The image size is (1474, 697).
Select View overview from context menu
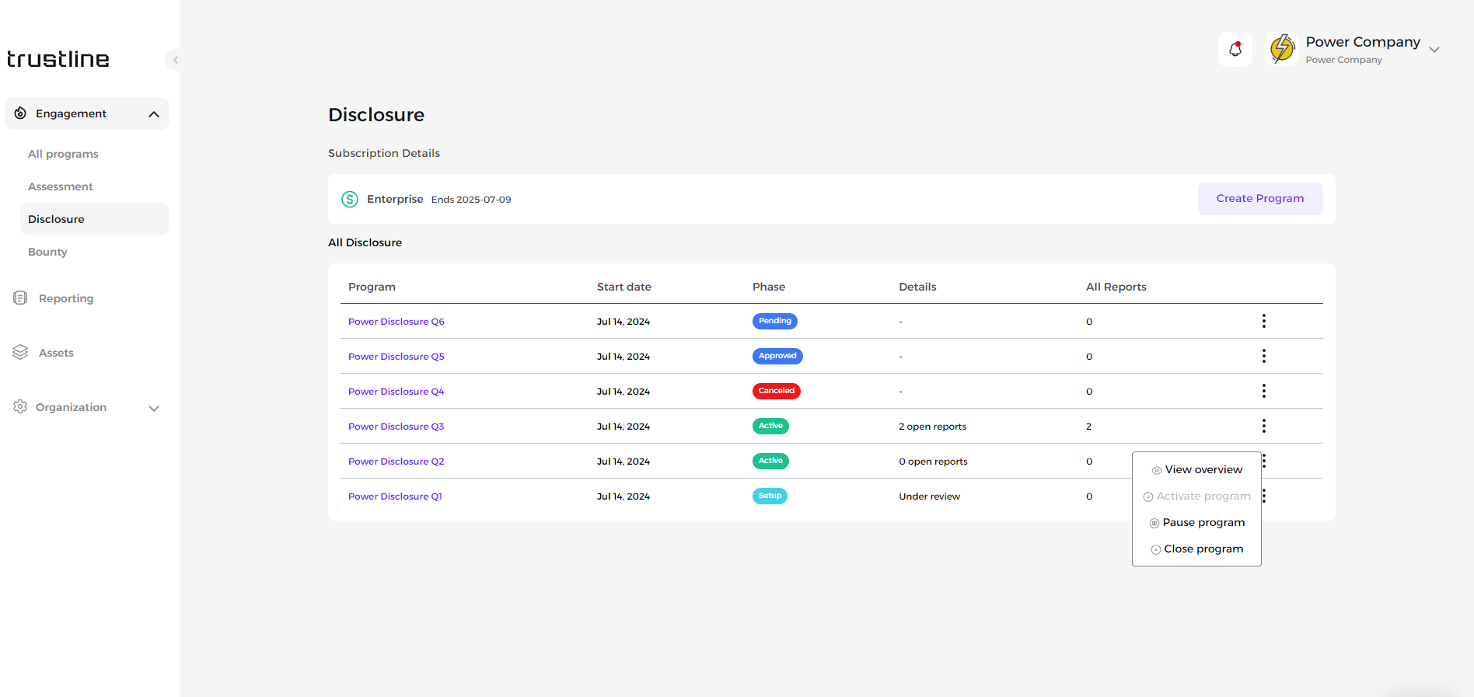pyautogui.click(x=1203, y=470)
